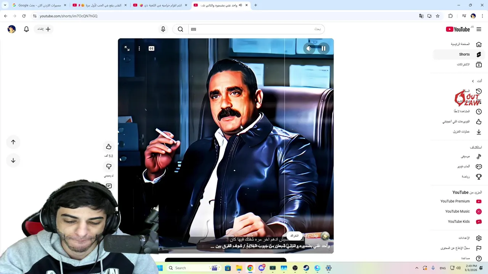Translate this page icon

(421, 16)
